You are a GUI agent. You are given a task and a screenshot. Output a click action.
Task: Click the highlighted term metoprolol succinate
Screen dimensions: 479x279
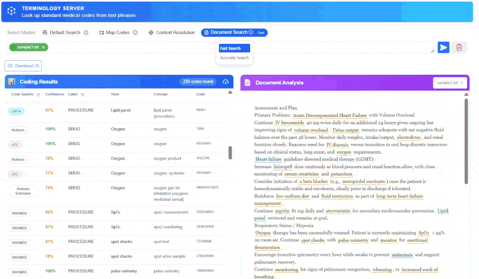coord(364,182)
